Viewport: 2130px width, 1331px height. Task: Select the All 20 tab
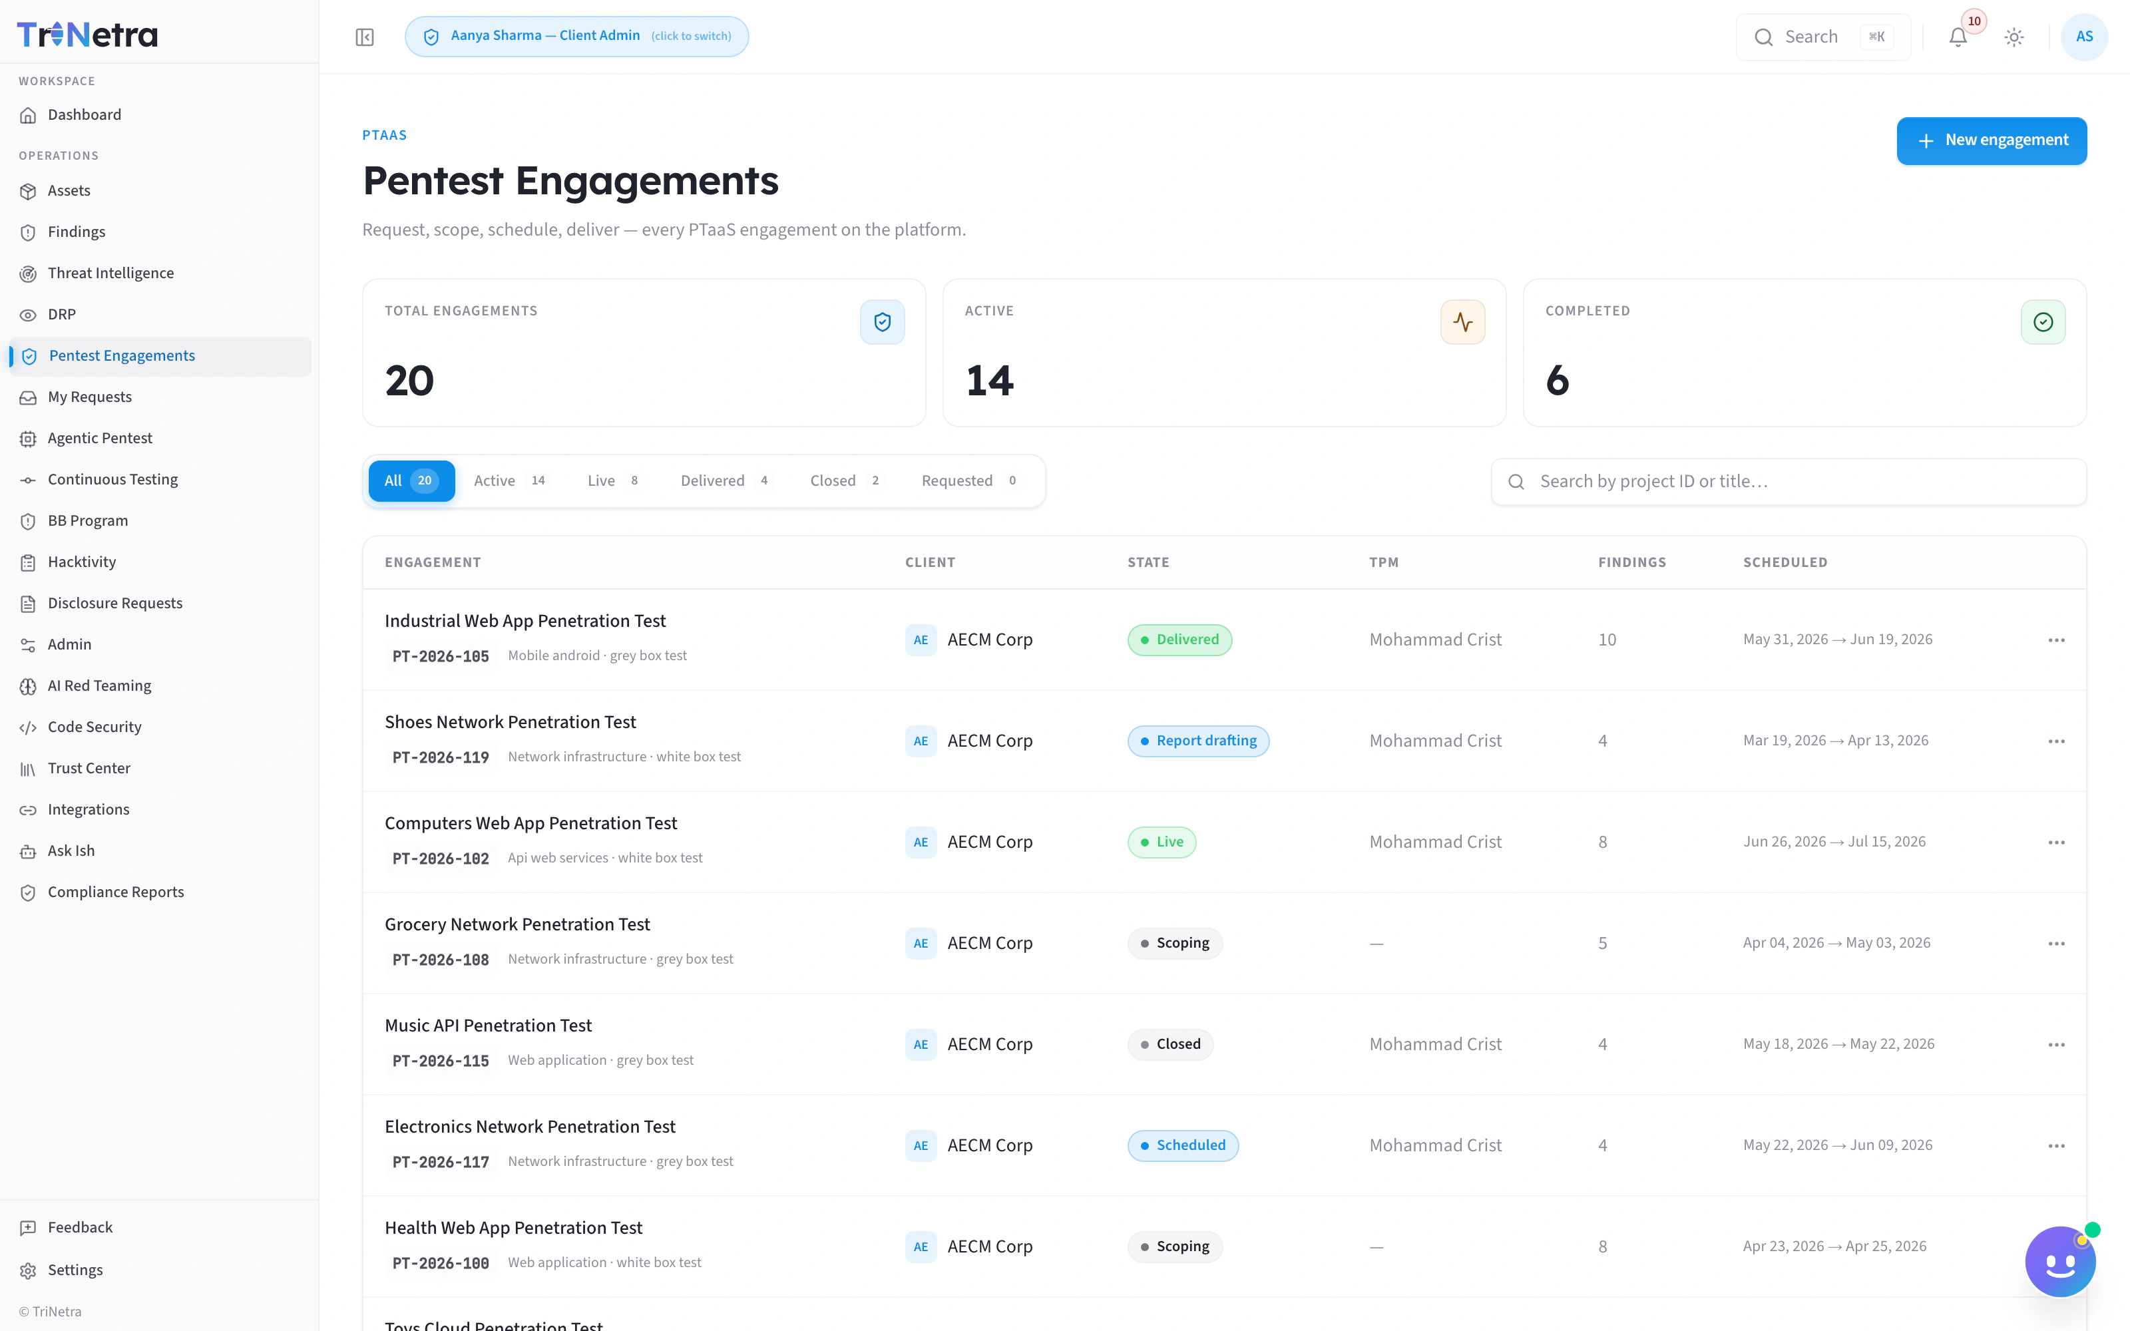(x=411, y=482)
